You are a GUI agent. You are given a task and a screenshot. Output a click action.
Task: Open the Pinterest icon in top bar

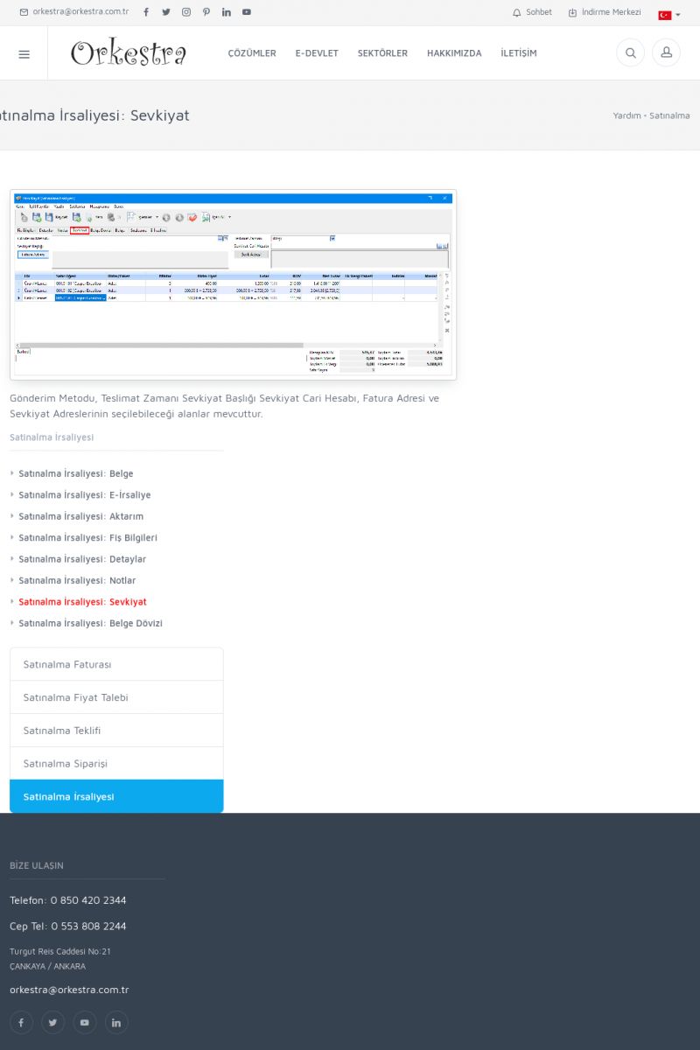tap(206, 12)
